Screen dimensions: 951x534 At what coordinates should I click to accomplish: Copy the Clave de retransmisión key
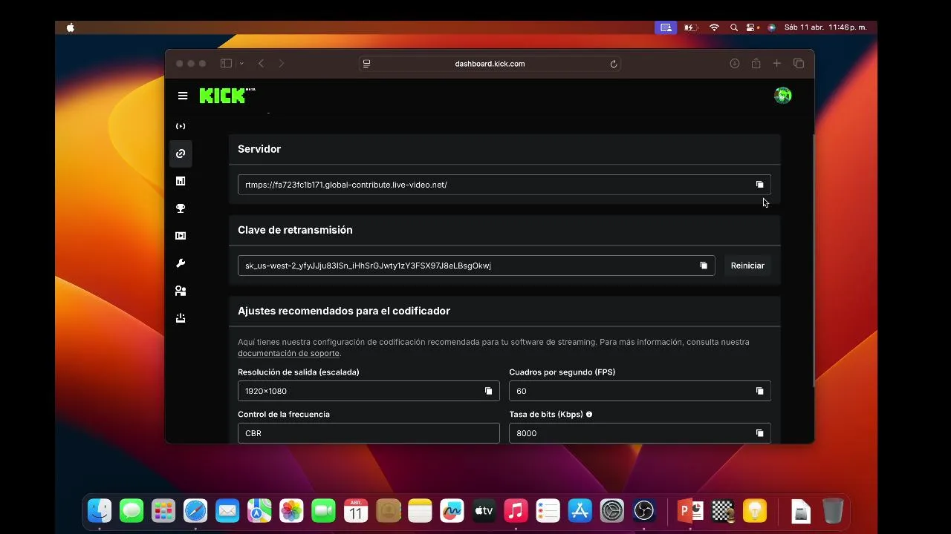(704, 266)
